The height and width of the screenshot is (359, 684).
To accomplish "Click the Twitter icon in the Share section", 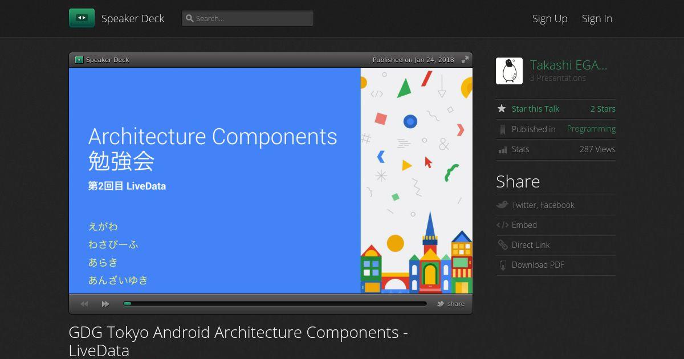I will (502, 205).
